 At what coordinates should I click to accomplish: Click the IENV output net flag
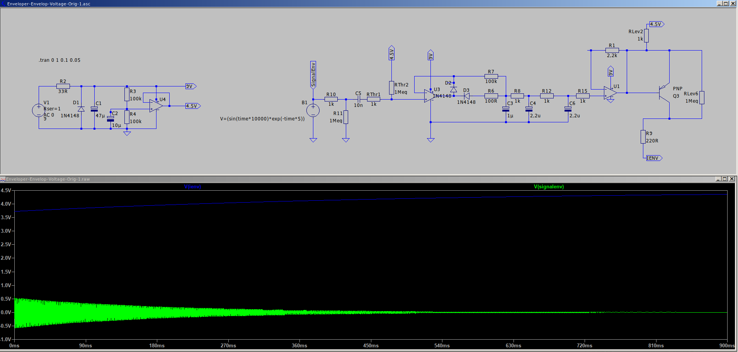pyautogui.click(x=654, y=158)
